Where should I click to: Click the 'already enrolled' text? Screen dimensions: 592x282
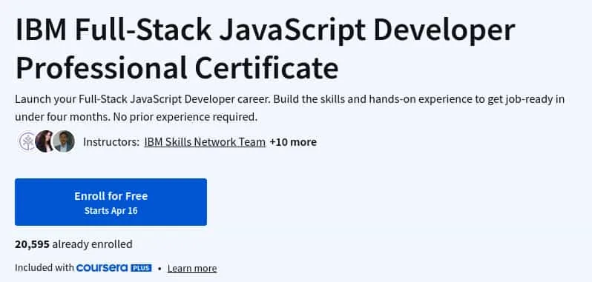(92, 244)
